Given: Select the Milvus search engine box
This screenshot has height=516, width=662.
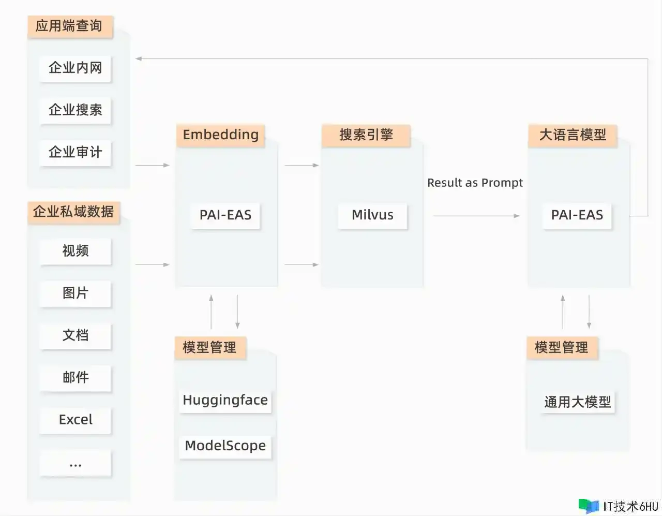Looking at the screenshot, I should click(372, 215).
